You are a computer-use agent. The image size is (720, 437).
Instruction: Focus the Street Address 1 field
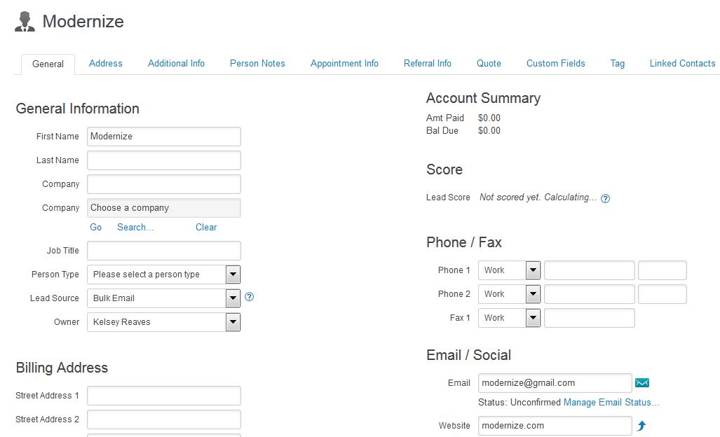tap(163, 396)
